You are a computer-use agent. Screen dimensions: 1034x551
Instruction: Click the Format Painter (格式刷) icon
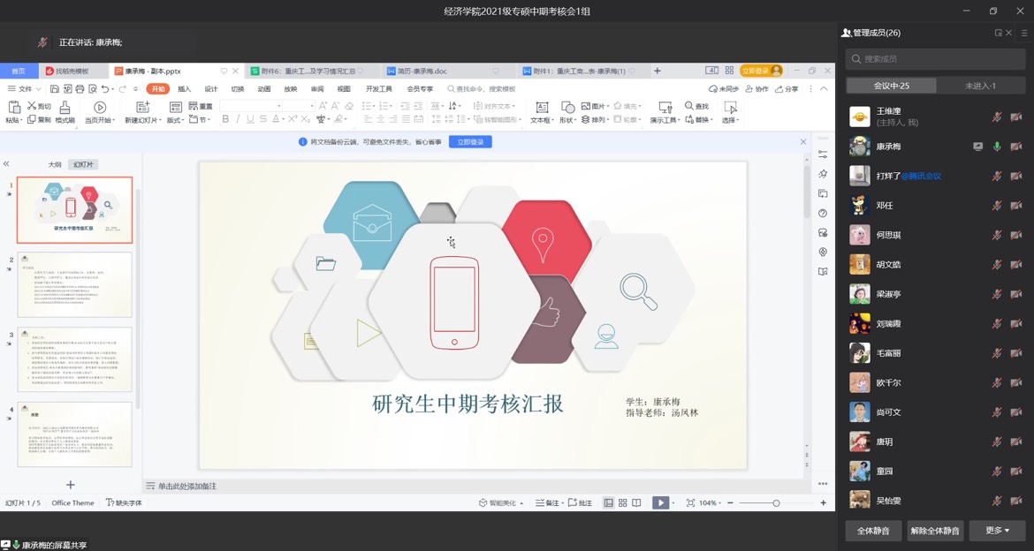[x=65, y=108]
